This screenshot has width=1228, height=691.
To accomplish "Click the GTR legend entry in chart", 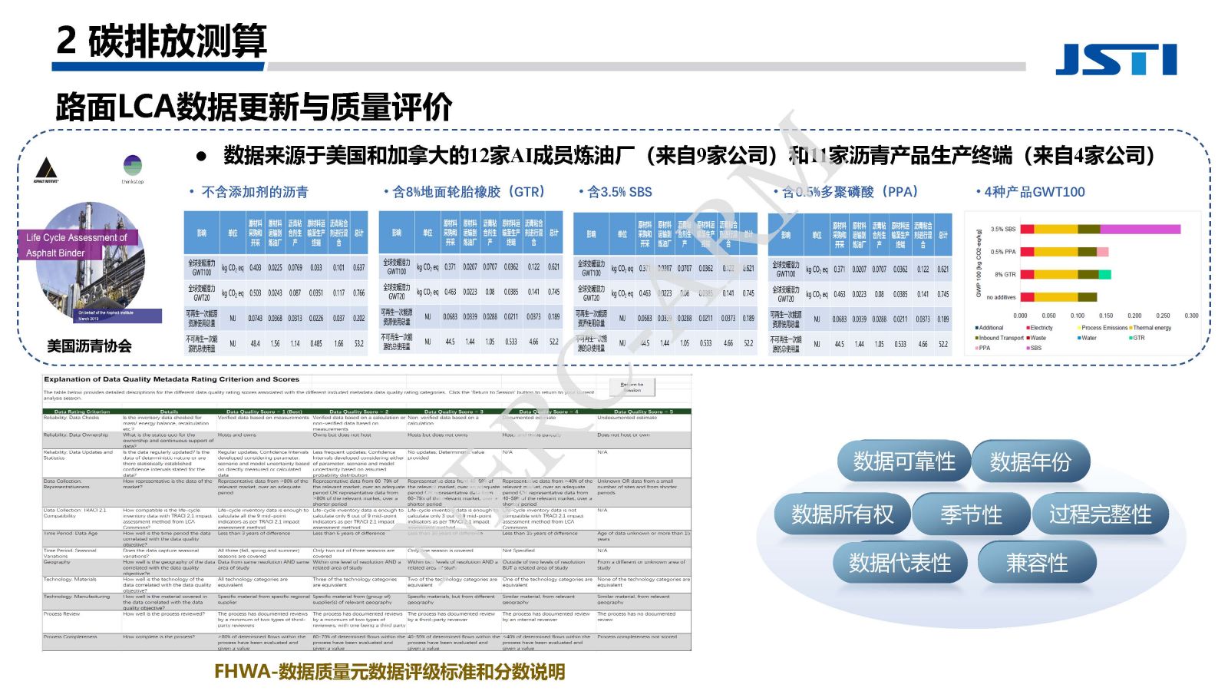I will [1137, 338].
